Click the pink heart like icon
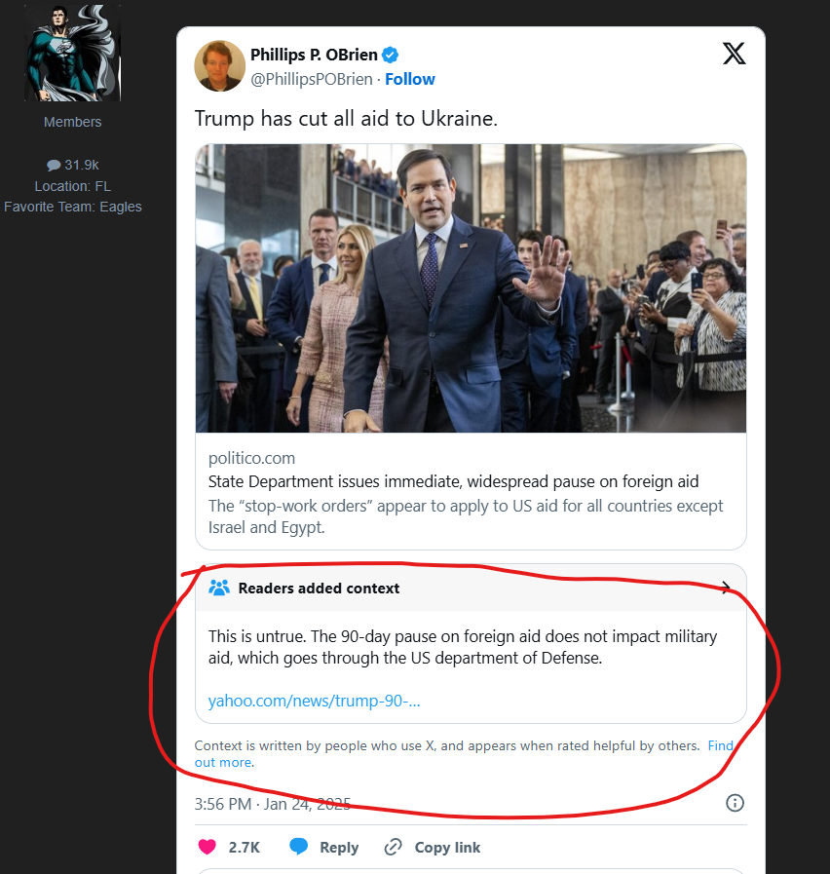830x874 pixels. coord(207,847)
